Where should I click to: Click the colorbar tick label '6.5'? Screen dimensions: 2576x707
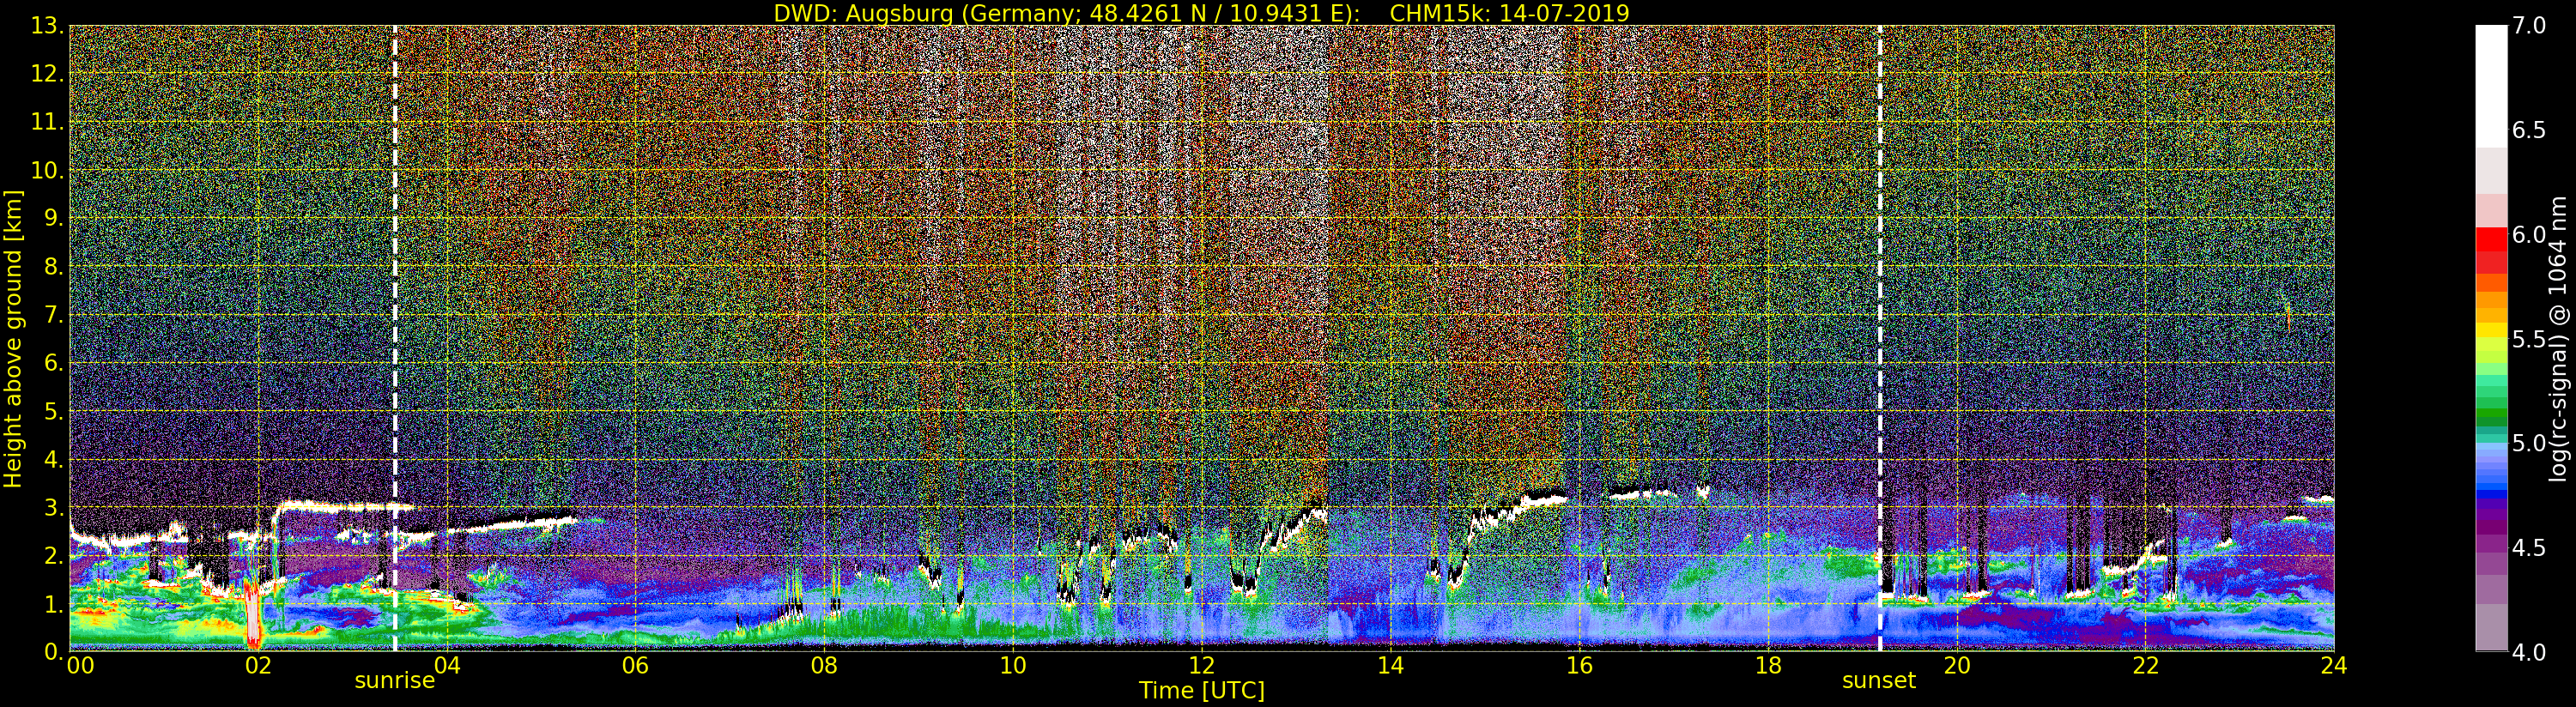(2529, 130)
